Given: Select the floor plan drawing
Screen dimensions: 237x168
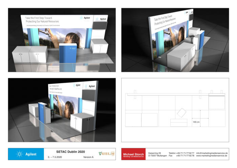Looking at the screenshot, I should 175,110.
